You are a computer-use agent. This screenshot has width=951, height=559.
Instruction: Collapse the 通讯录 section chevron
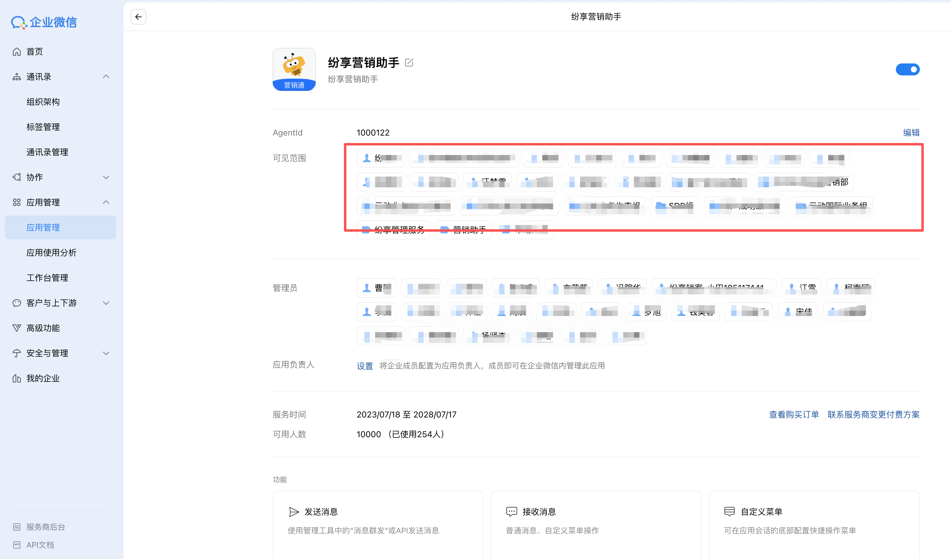(106, 77)
